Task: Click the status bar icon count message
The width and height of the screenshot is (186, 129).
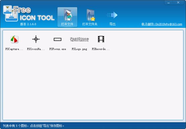Action: coord(34,126)
